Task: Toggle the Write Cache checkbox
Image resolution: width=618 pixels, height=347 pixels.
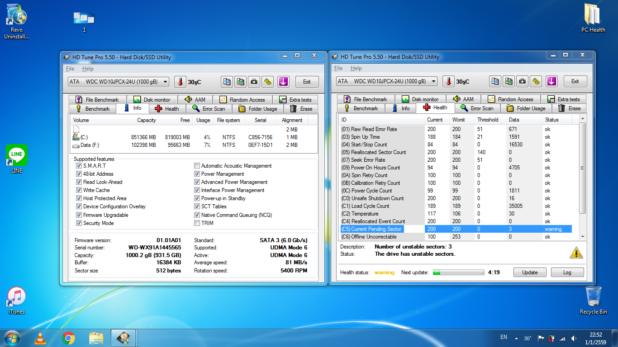Action: (79, 190)
